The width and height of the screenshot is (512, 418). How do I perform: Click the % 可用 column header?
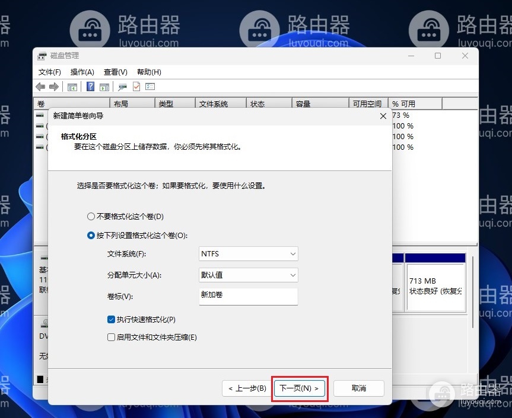click(x=415, y=104)
